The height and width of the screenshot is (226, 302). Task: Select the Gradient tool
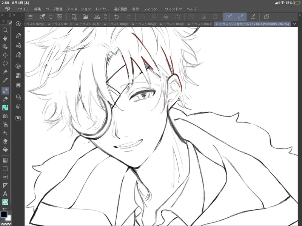pyautogui.click(x=5, y=160)
